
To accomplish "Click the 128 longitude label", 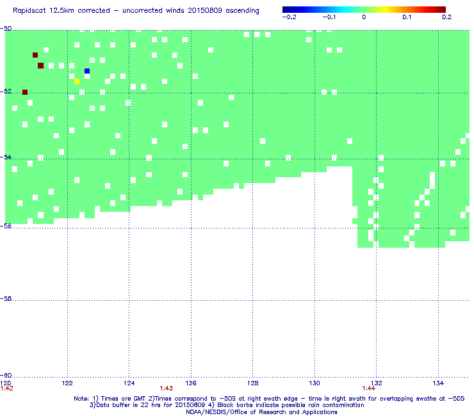I will tap(253, 383).
